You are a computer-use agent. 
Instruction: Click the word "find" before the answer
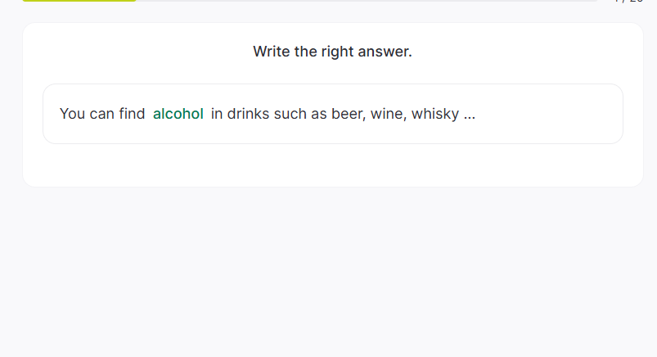(x=132, y=114)
